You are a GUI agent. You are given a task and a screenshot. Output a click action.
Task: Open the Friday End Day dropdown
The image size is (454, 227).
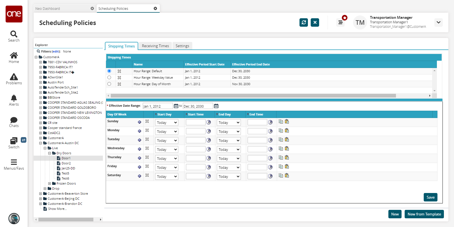[229, 167]
